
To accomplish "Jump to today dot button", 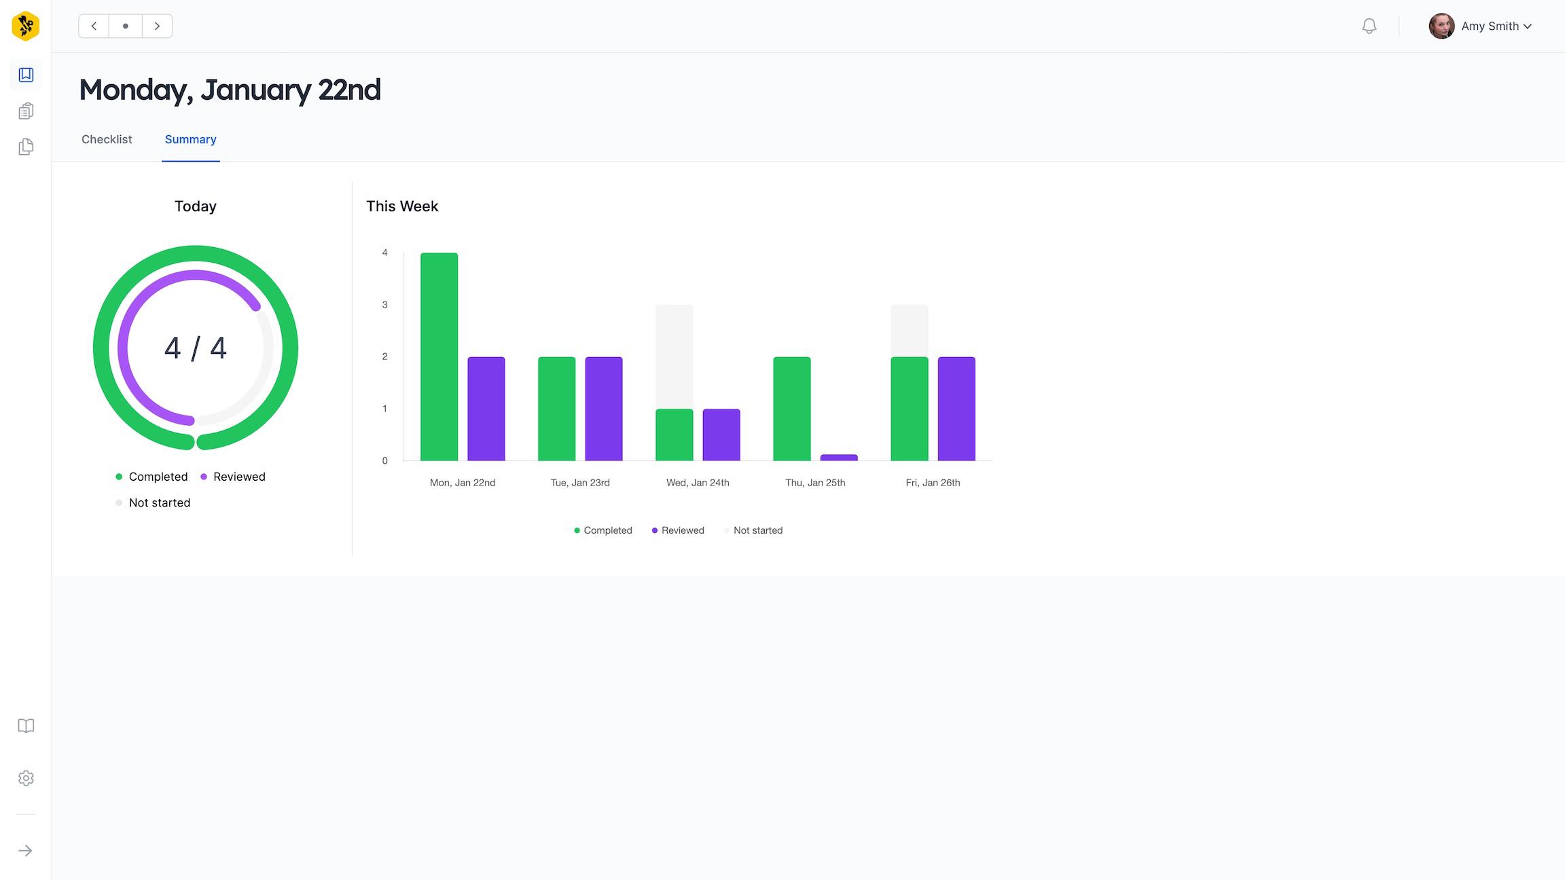I will 126,26.
